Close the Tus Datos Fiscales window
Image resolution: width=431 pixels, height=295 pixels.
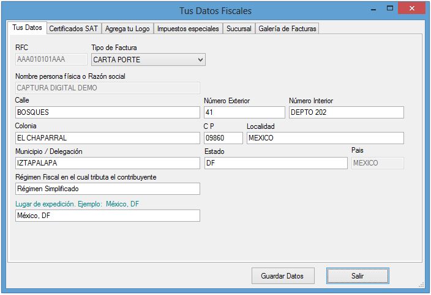coord(414,10)
